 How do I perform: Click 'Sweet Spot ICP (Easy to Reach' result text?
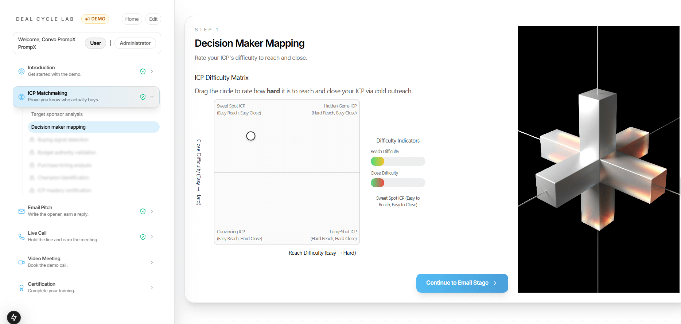[x=398, y=202]
